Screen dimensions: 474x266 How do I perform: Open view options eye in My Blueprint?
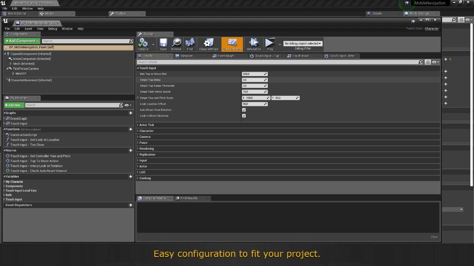click(x=128, y=105)
